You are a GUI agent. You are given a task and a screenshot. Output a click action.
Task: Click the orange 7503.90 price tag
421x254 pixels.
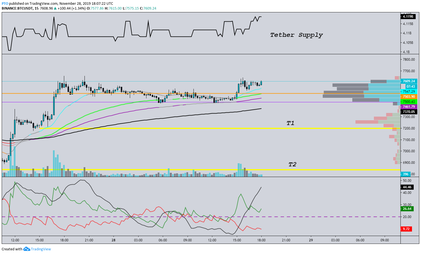(x=409, y=97)
